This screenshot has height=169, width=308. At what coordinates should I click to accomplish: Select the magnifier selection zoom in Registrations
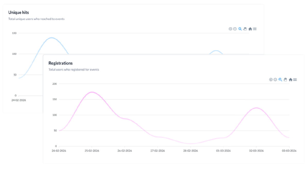point(280,80)
